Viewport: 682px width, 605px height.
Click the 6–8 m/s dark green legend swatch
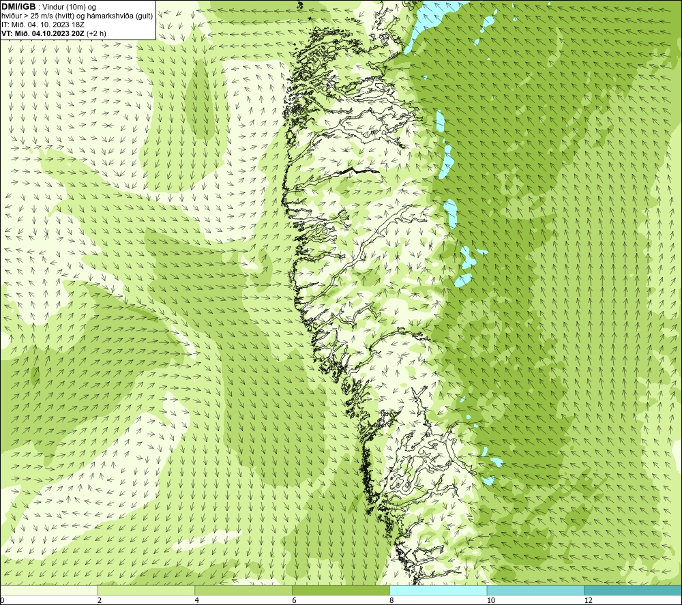(341, 590)
